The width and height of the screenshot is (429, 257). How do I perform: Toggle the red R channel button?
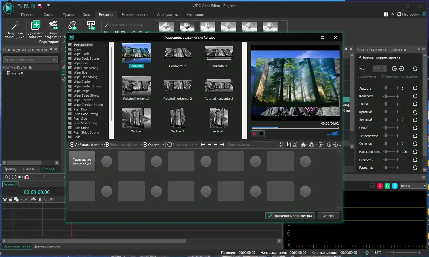380,186
